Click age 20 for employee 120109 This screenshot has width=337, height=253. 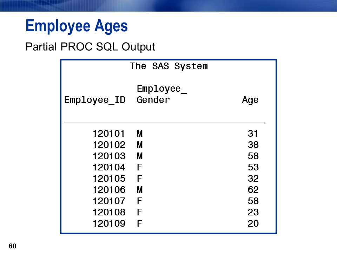(x=253, y=223)
